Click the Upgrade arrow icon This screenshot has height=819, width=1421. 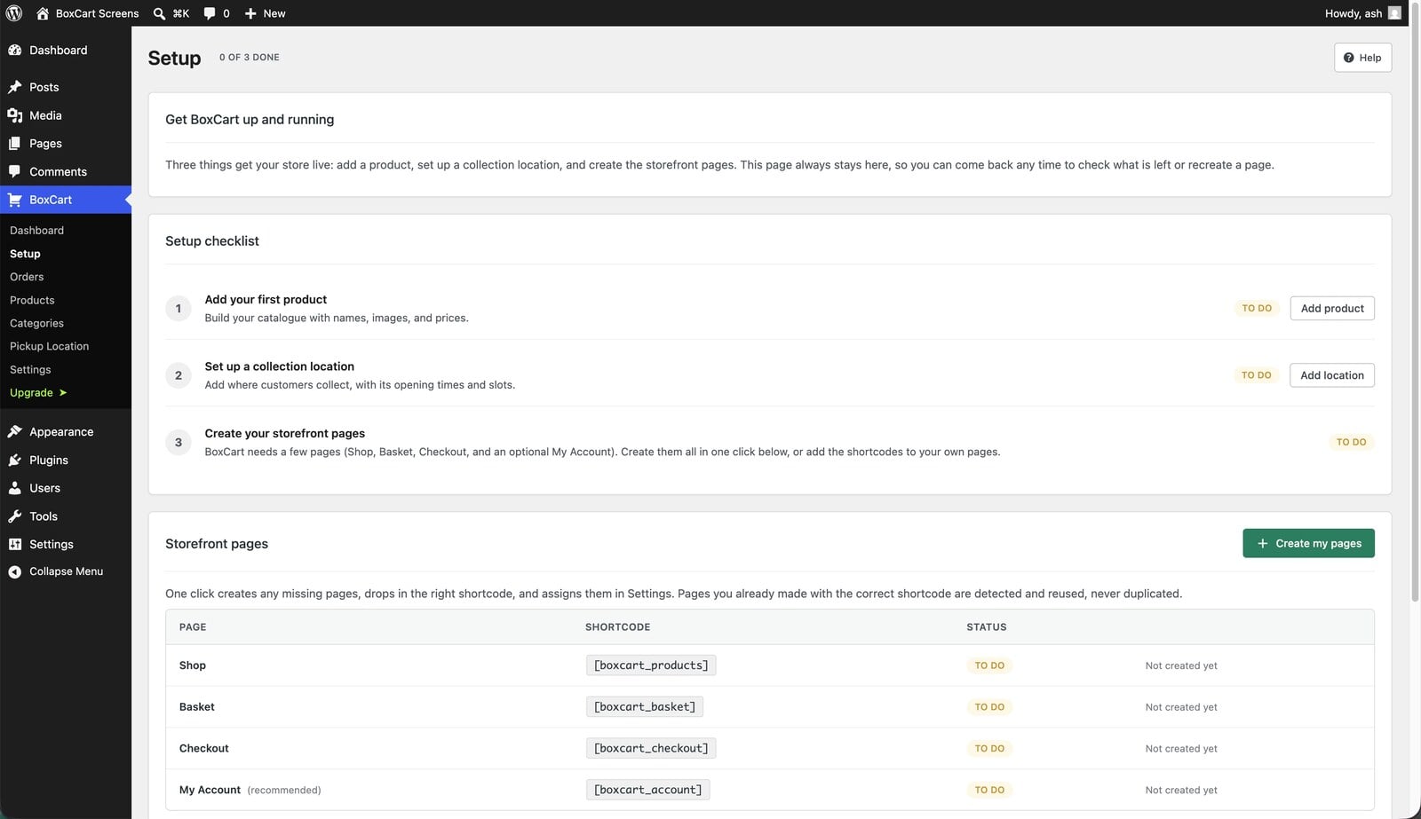click(63, 393)
